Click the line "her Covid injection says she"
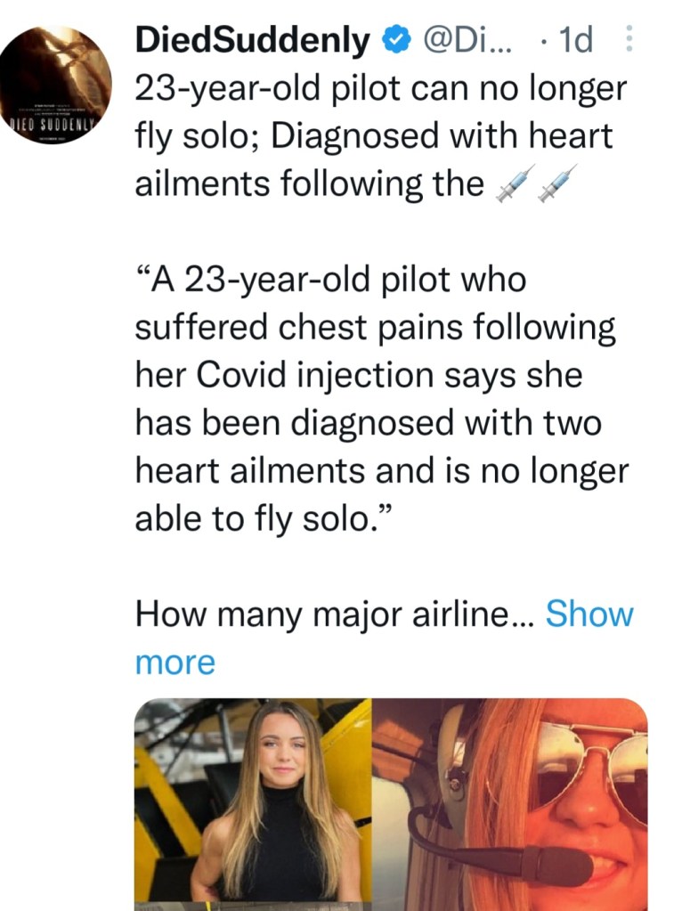674x911 pixels. [x=358, y=375]
